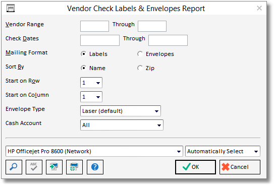Click the export report icon

tap(54, 167)
